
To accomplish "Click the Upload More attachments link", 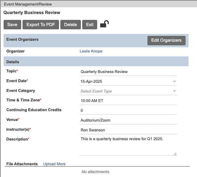I will coord(54,164).
